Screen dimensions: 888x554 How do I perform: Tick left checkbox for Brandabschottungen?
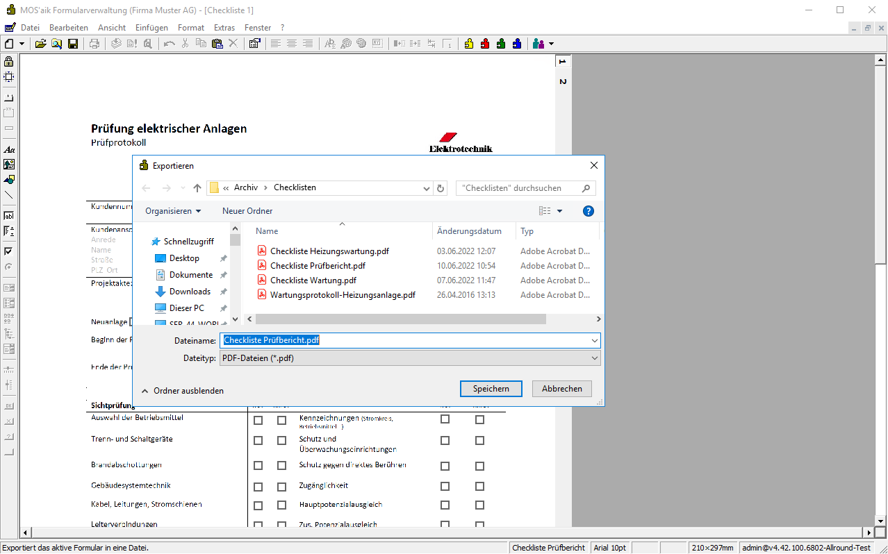(x=258, y=465)
